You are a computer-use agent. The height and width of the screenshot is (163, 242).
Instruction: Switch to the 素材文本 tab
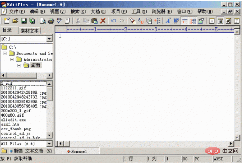click(30, 31)
